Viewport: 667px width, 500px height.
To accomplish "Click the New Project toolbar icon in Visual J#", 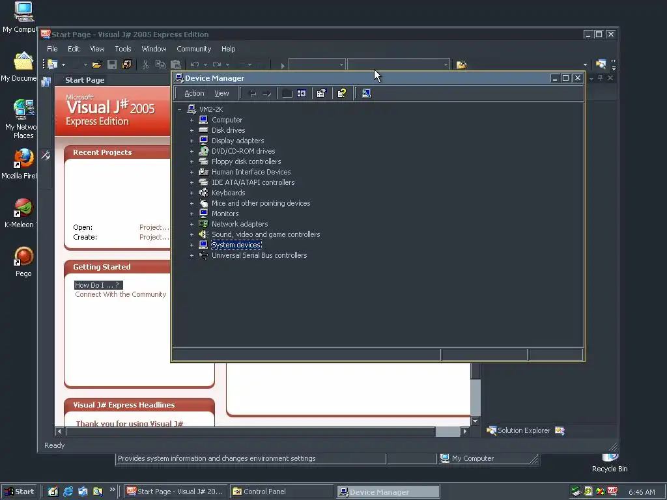I will 52,64.
